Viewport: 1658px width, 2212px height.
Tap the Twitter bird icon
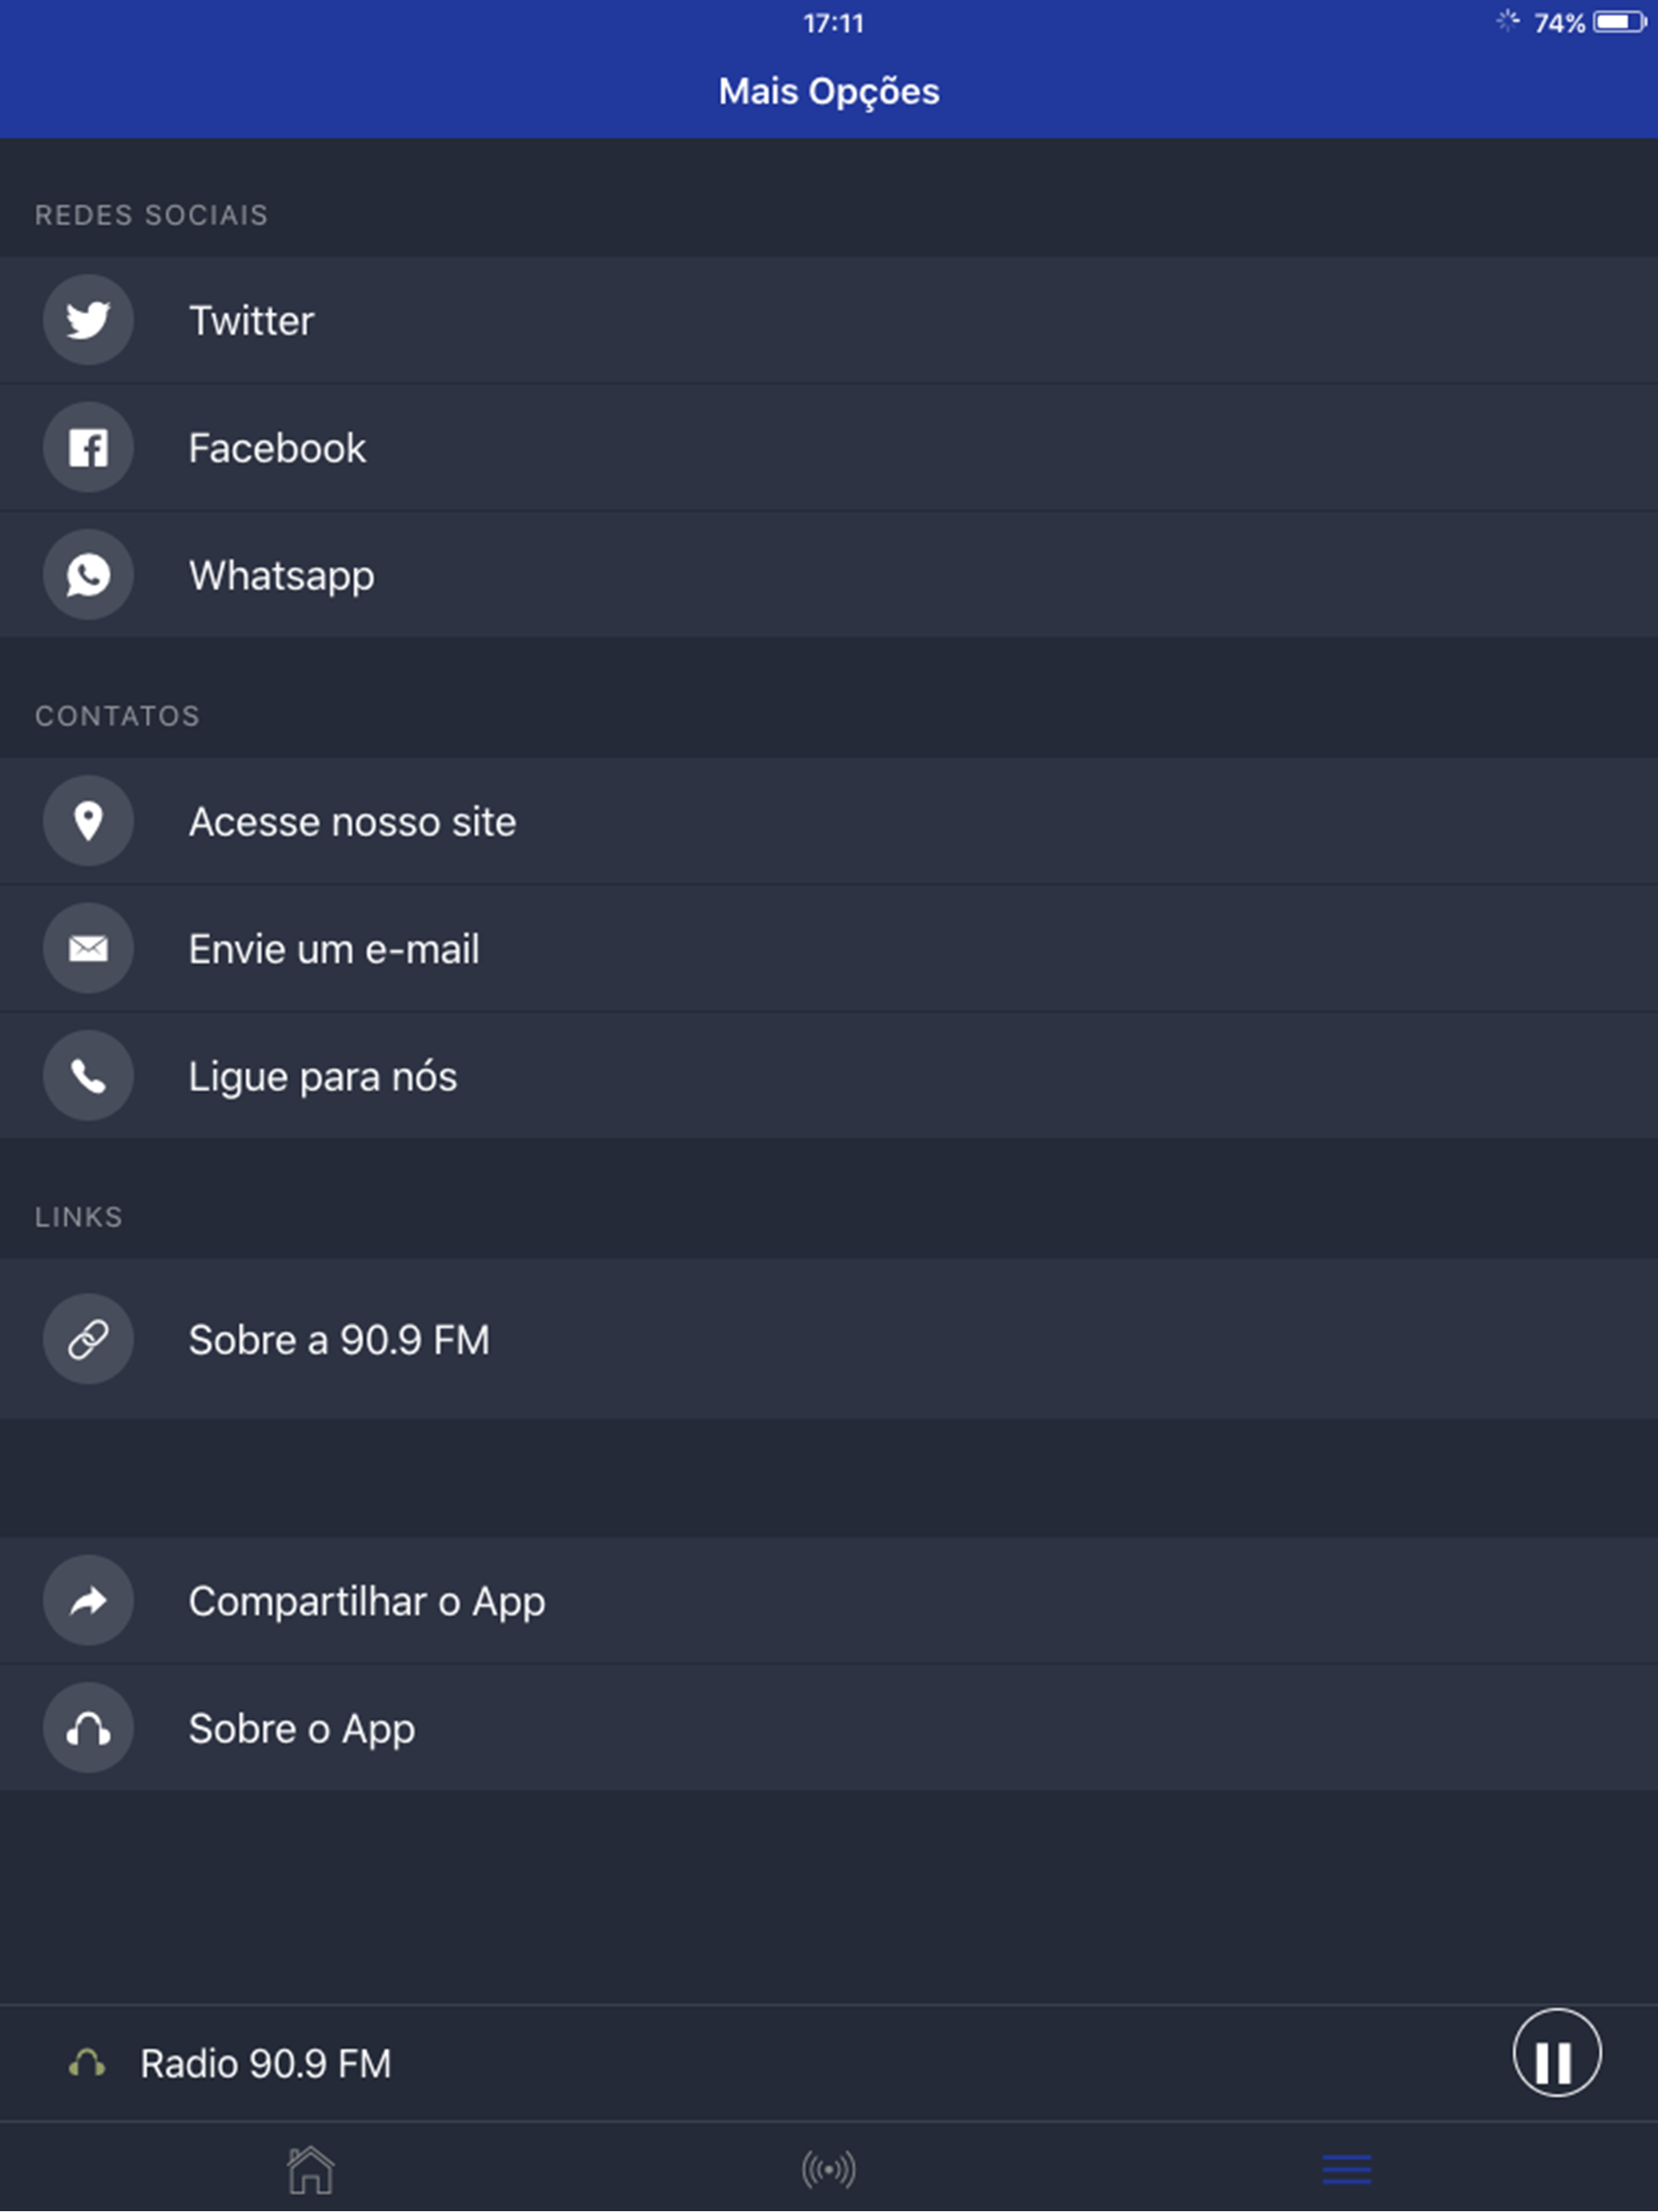coord(88,320)
